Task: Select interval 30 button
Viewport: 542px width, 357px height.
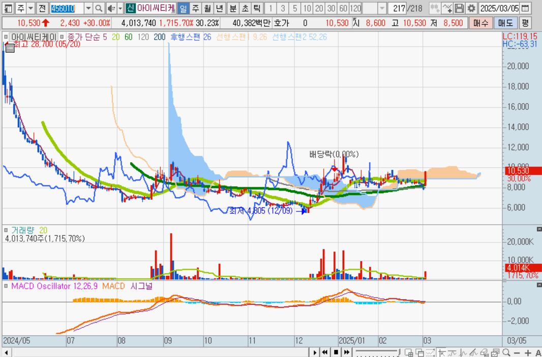Action: [332, 8]
